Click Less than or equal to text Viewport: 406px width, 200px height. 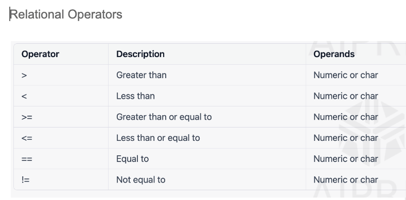(158, 138)
